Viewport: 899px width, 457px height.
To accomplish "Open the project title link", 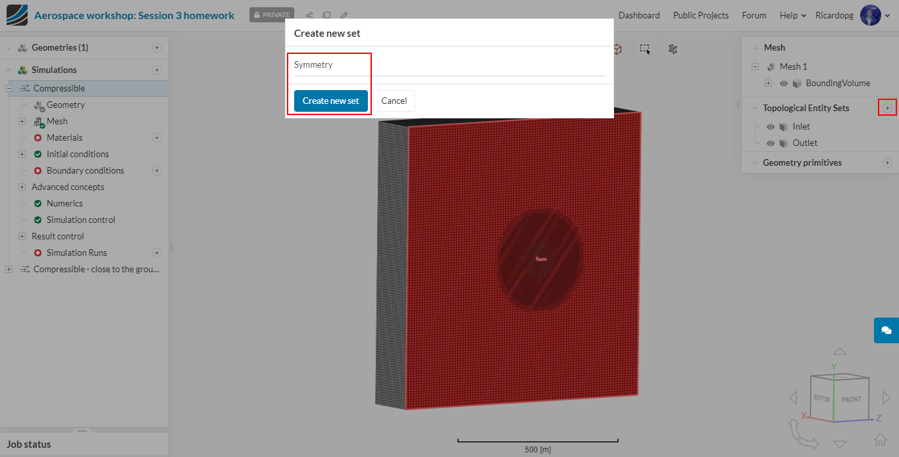I will click(x=134, y=15).
